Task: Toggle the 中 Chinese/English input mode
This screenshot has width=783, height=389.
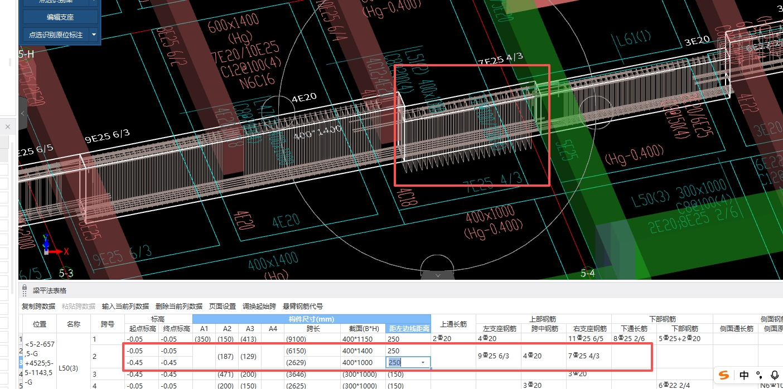Action: [745, 375]
